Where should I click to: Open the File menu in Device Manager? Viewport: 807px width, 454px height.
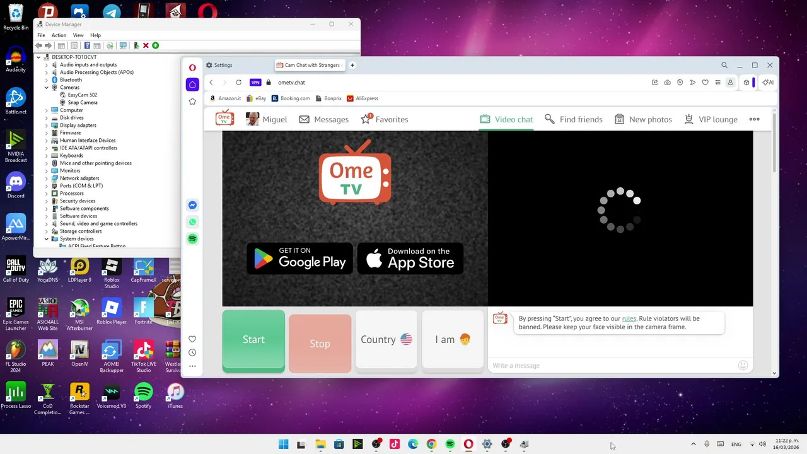coord(41,35)
